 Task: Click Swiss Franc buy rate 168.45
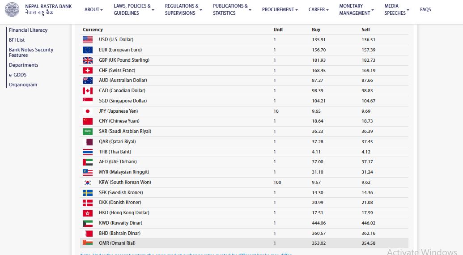pyautogui.click(x=319, y=71)
